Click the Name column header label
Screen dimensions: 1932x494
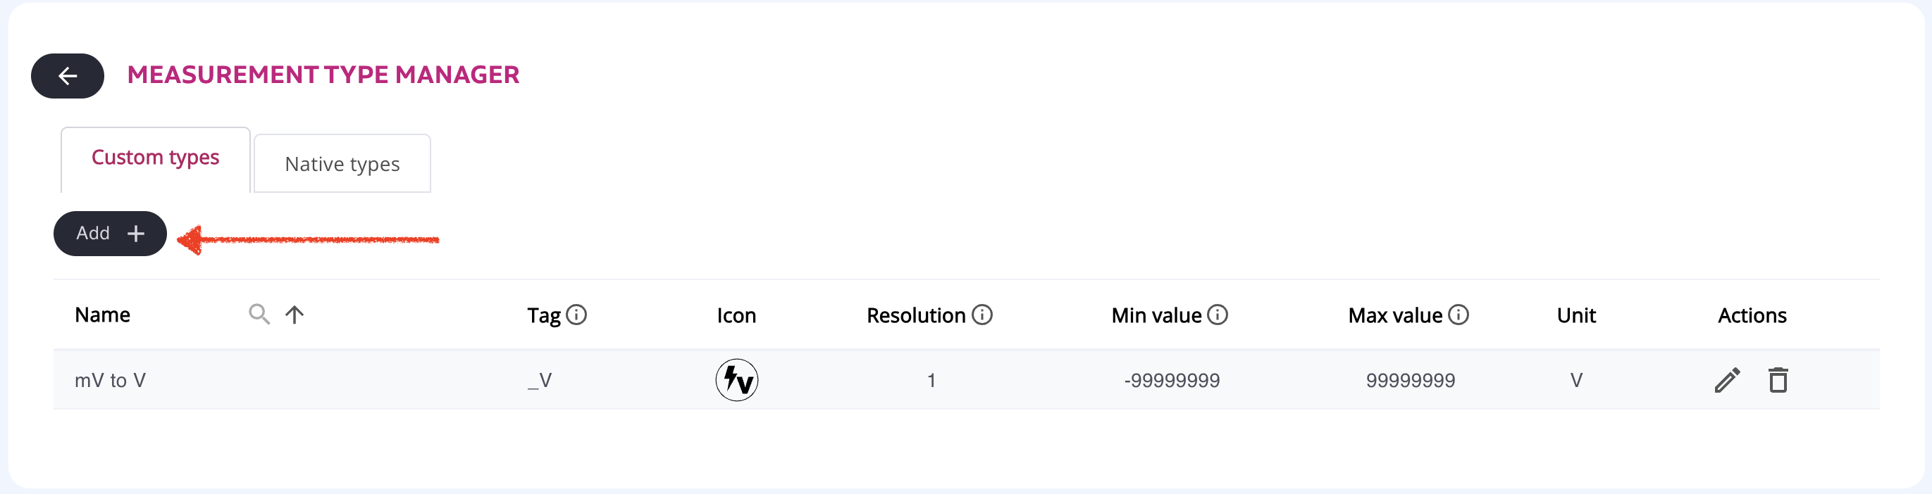click(103, 315)
